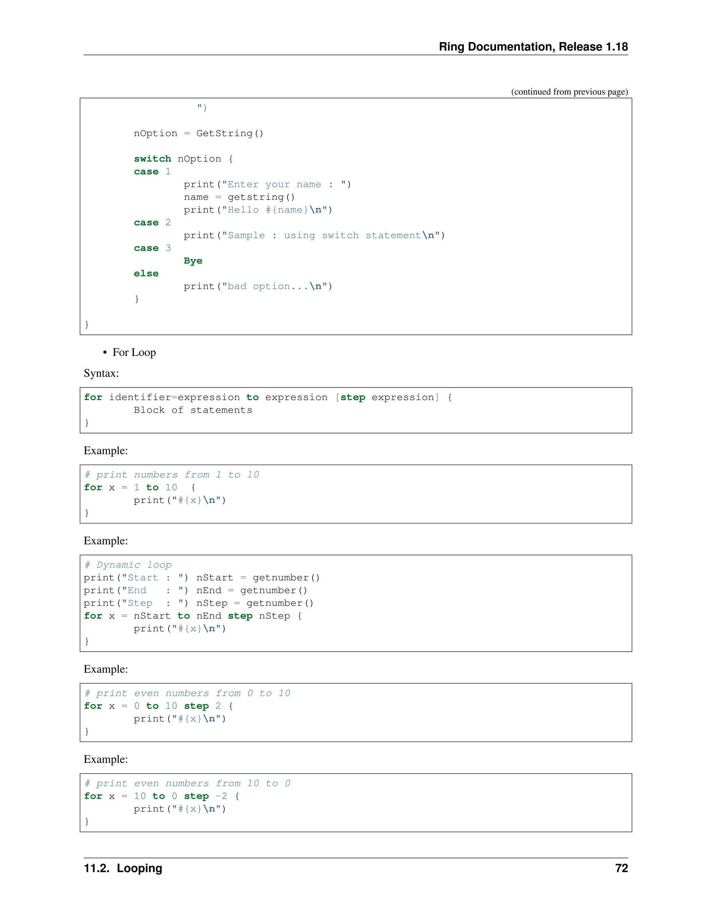Click the 'nStart = getnumber()' line
The height and width of the screenshot is (921, 712).
click(202, 578)
